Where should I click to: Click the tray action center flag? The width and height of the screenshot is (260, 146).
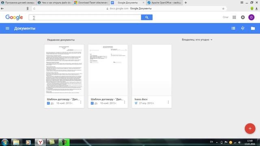tap(226, 142)
